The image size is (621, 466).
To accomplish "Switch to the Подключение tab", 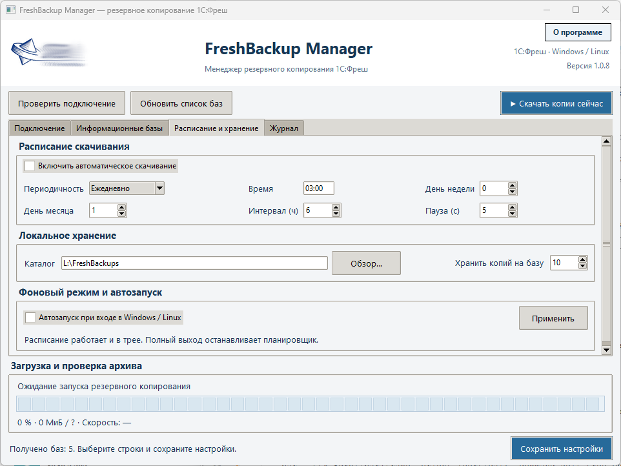I will tap(39, 128).
